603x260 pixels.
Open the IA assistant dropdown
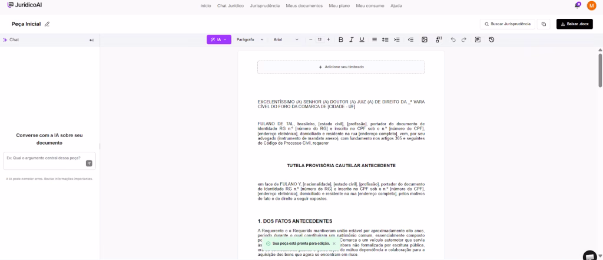click(x=219, y=39)
